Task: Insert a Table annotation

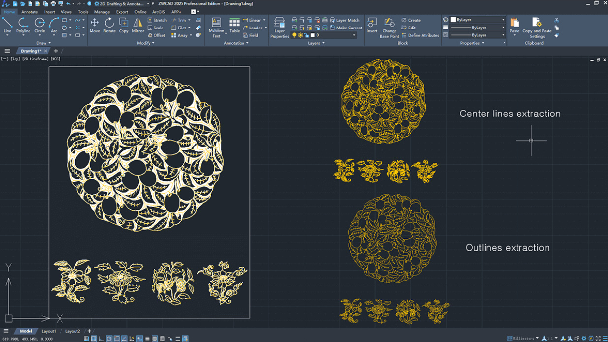Action: (235, 25)
